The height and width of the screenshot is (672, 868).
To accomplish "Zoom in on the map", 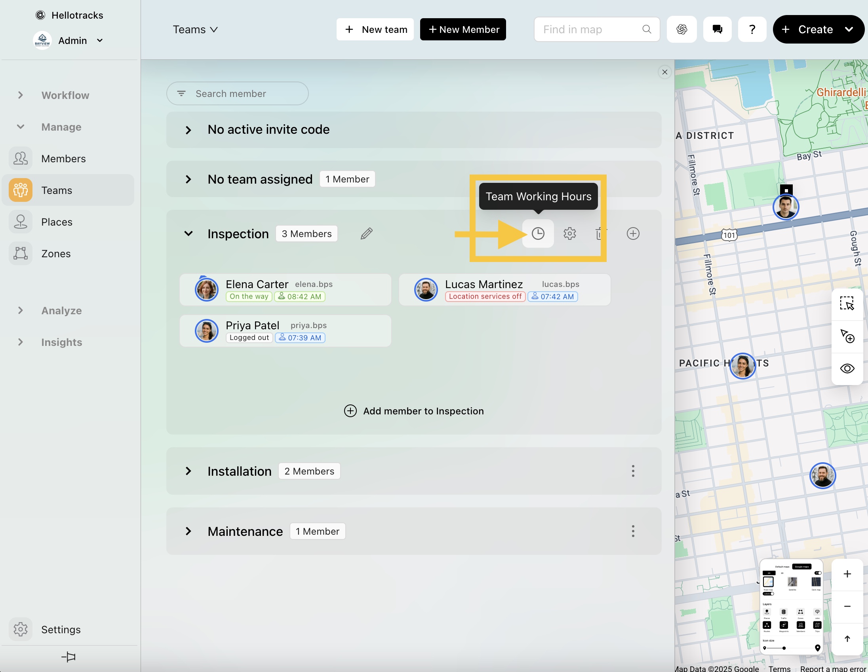I will point(847,574).
